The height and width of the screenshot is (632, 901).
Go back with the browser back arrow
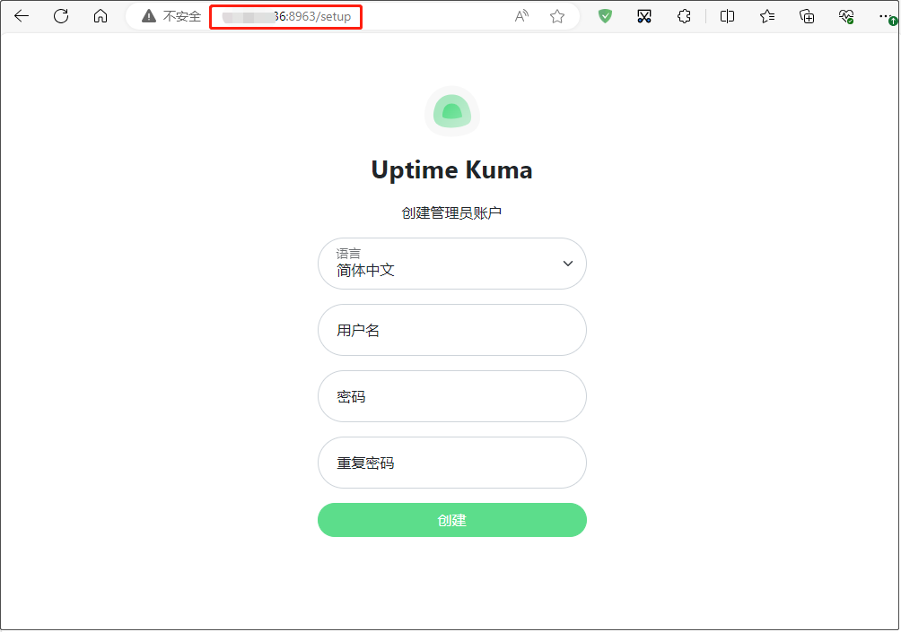[x=22, y=16]
